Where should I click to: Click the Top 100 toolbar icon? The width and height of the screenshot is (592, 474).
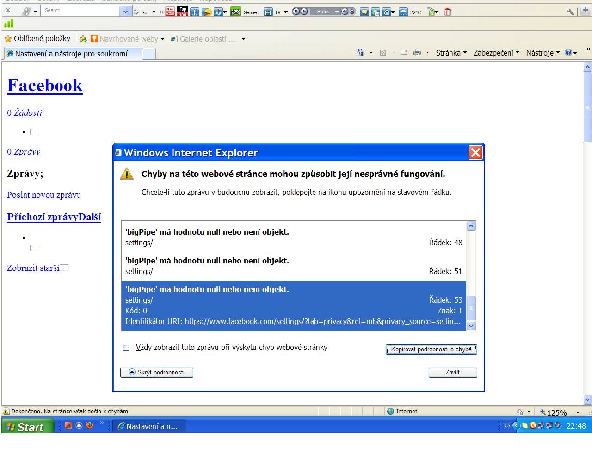(183, 12)
